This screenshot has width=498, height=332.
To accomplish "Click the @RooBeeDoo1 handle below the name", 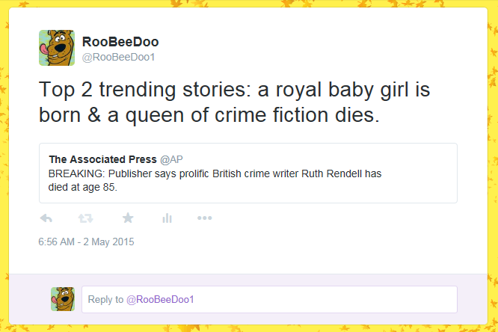I will (x=117, y=58).
